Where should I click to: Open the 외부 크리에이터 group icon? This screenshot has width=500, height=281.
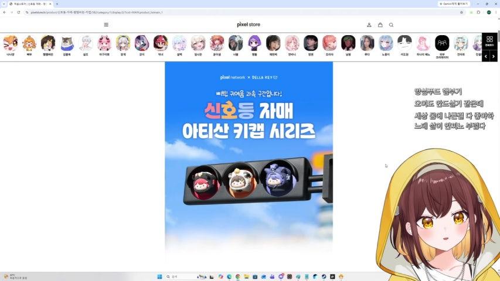(442, 43)
